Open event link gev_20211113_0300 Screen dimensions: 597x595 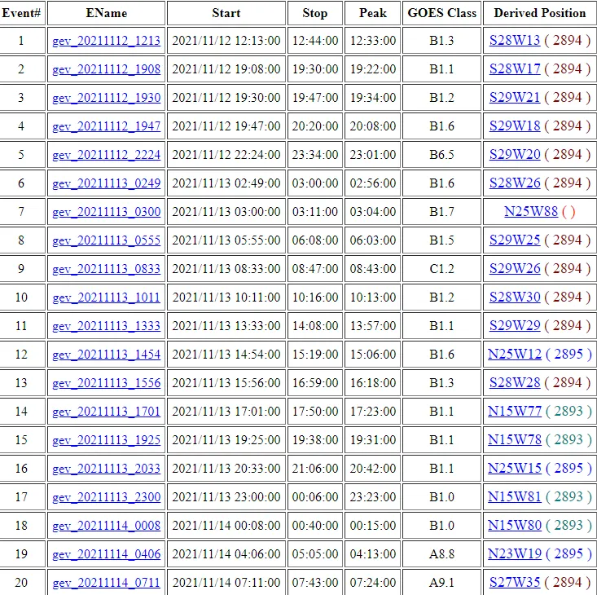tap(106, 212)
